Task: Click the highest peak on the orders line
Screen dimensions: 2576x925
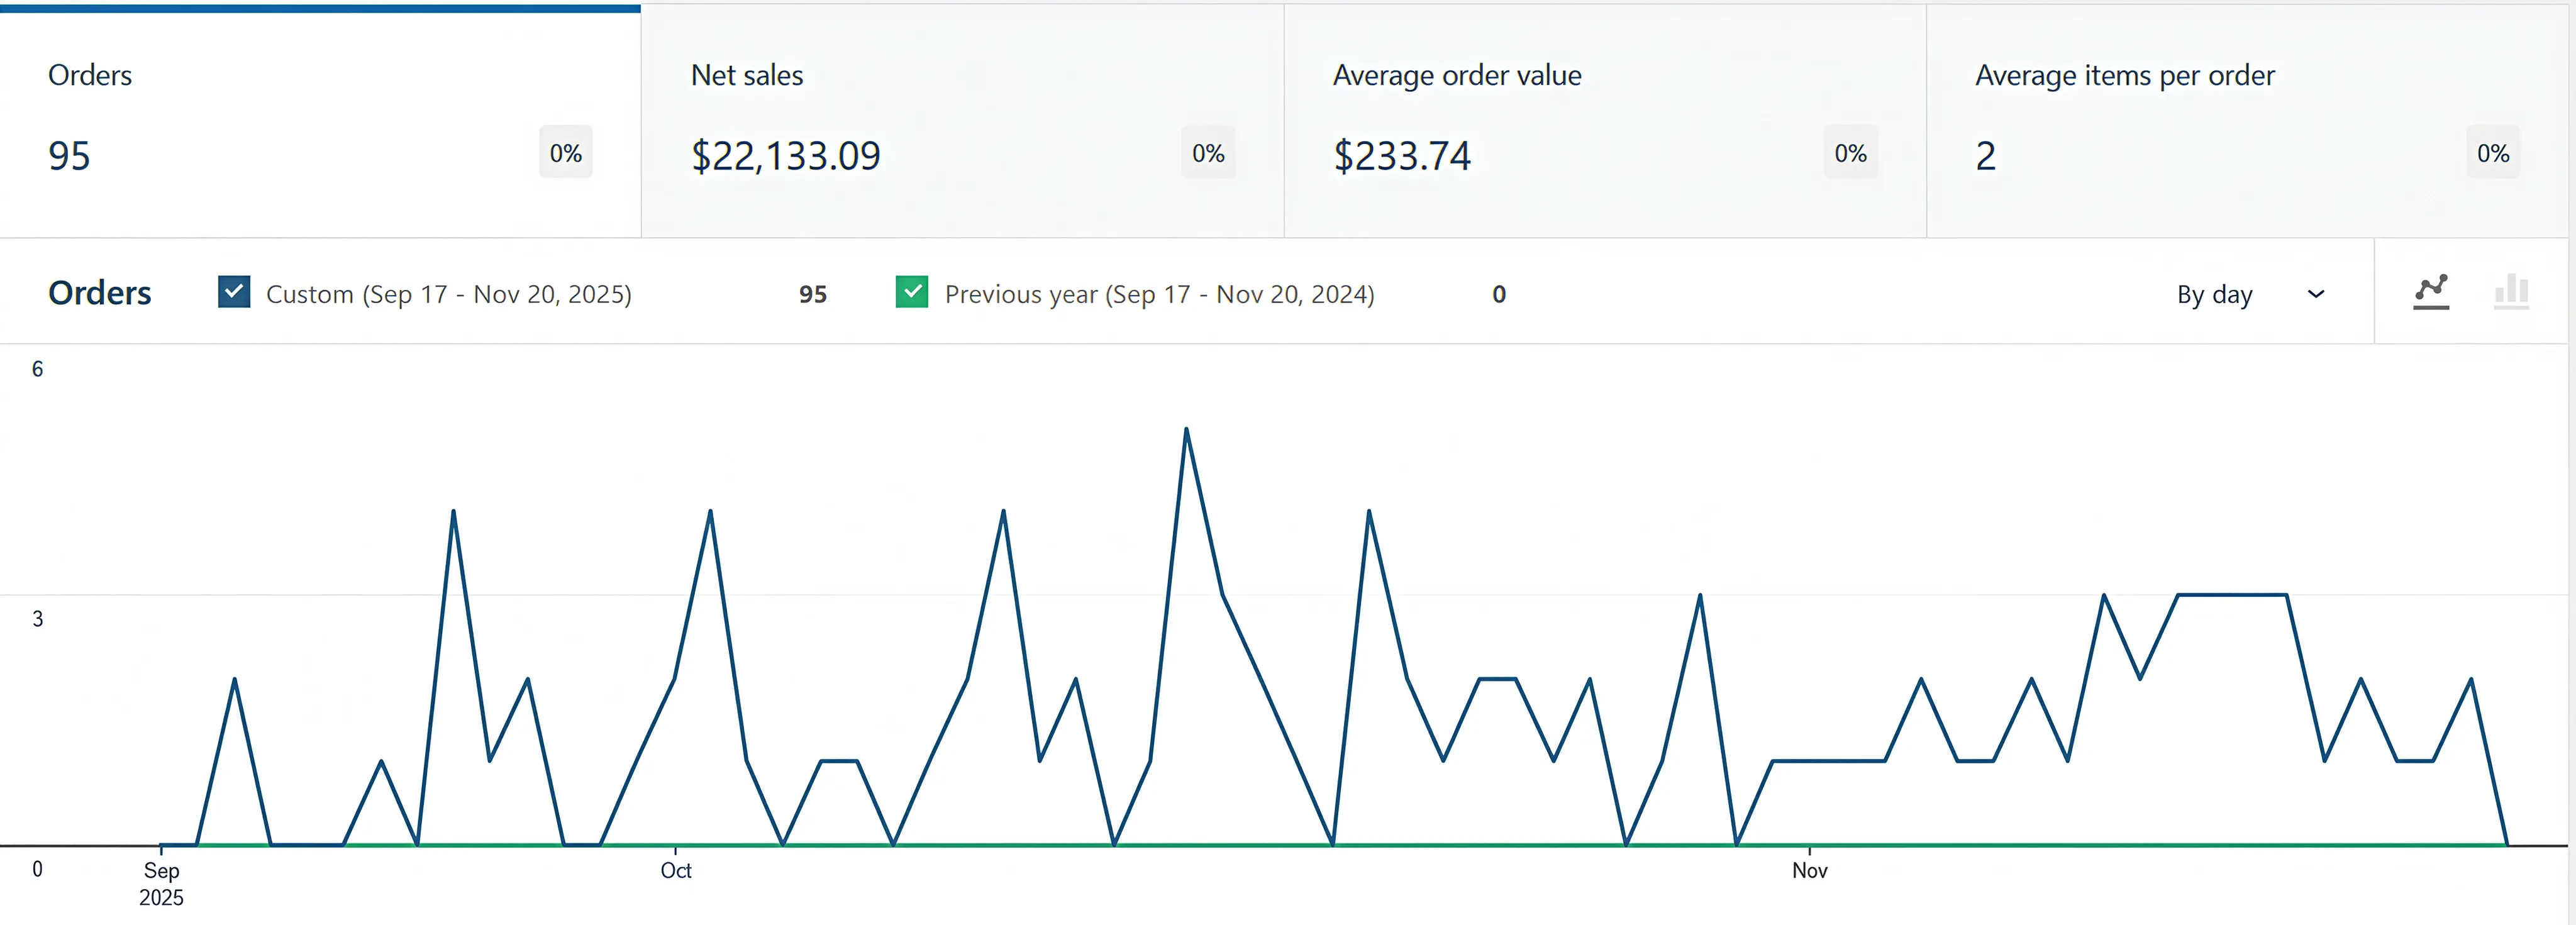Action: [1186, 430]
